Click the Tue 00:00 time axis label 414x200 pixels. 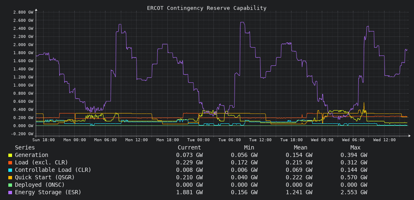coord(198,140)
